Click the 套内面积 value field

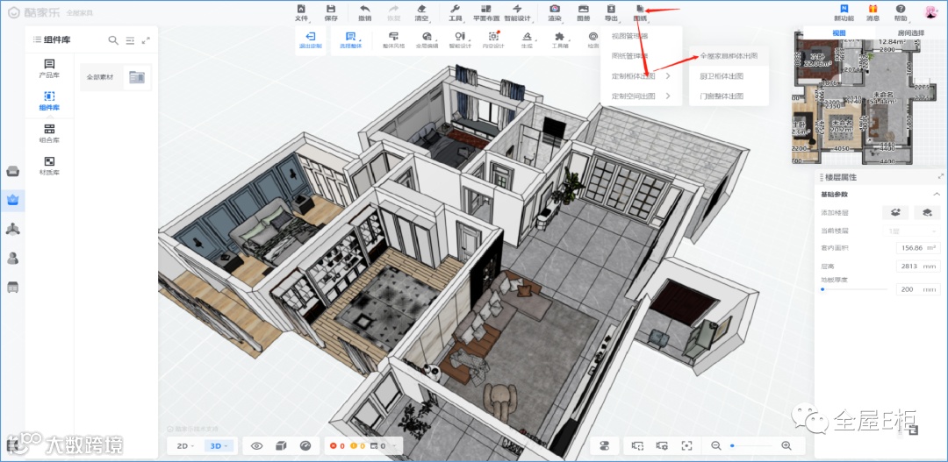(918, 248)
